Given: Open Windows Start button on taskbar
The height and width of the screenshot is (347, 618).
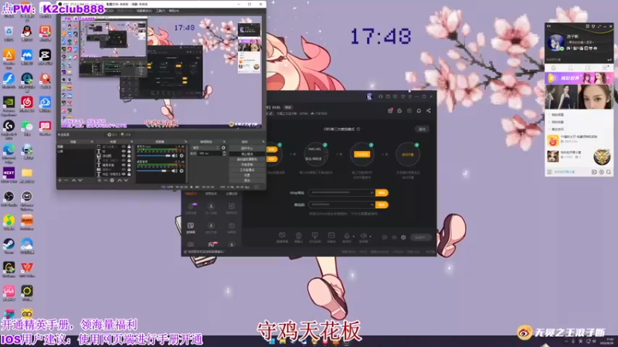Looking at the screenshot, I should click(272, 342).
